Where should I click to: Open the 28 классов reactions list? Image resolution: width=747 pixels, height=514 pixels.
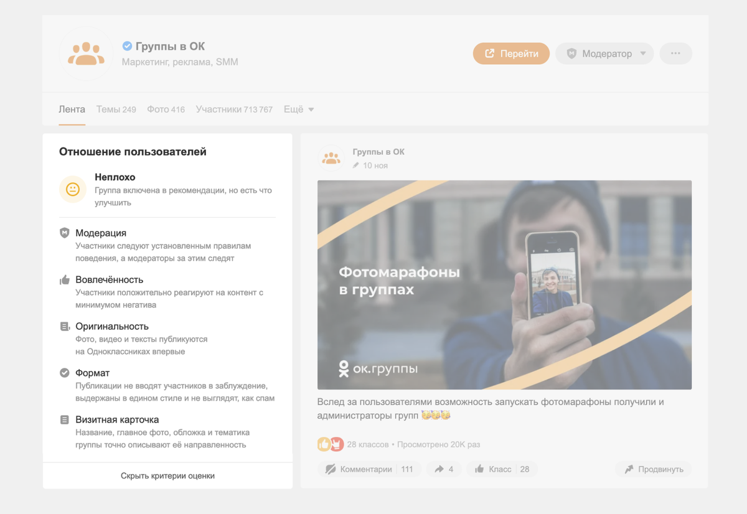(368, 444)
